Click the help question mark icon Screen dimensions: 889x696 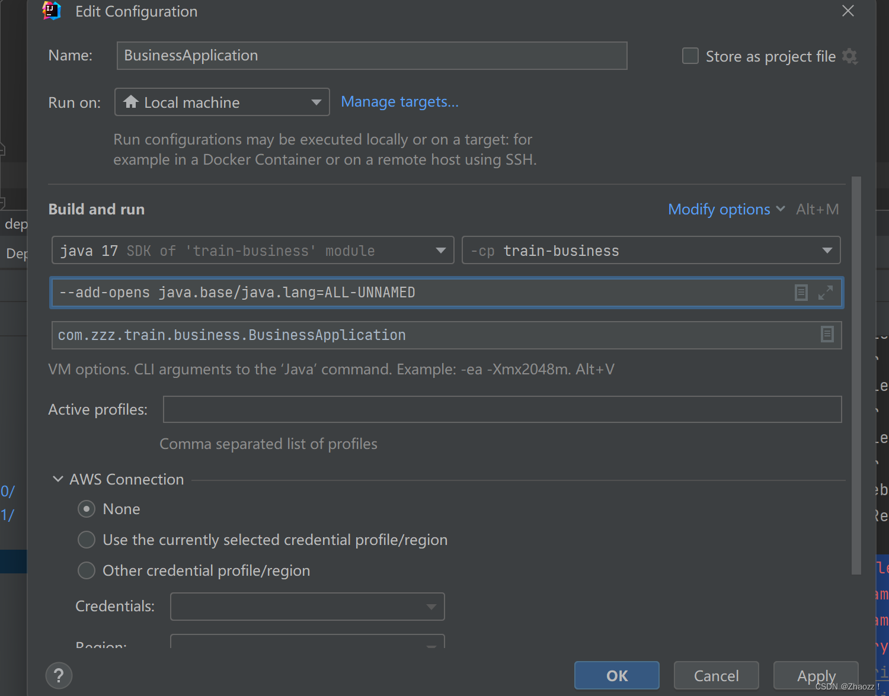(x=59, y=675)
